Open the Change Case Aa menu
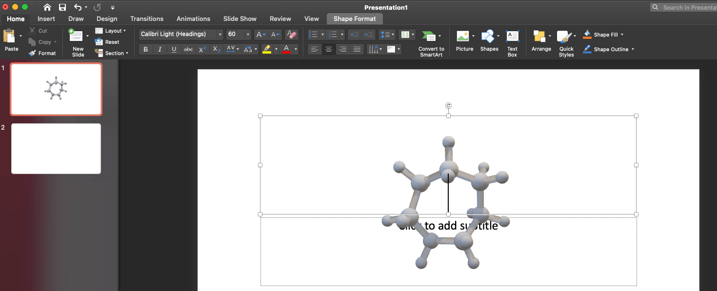The height and width of the screenshot is (291, 717). coord(250,49)
